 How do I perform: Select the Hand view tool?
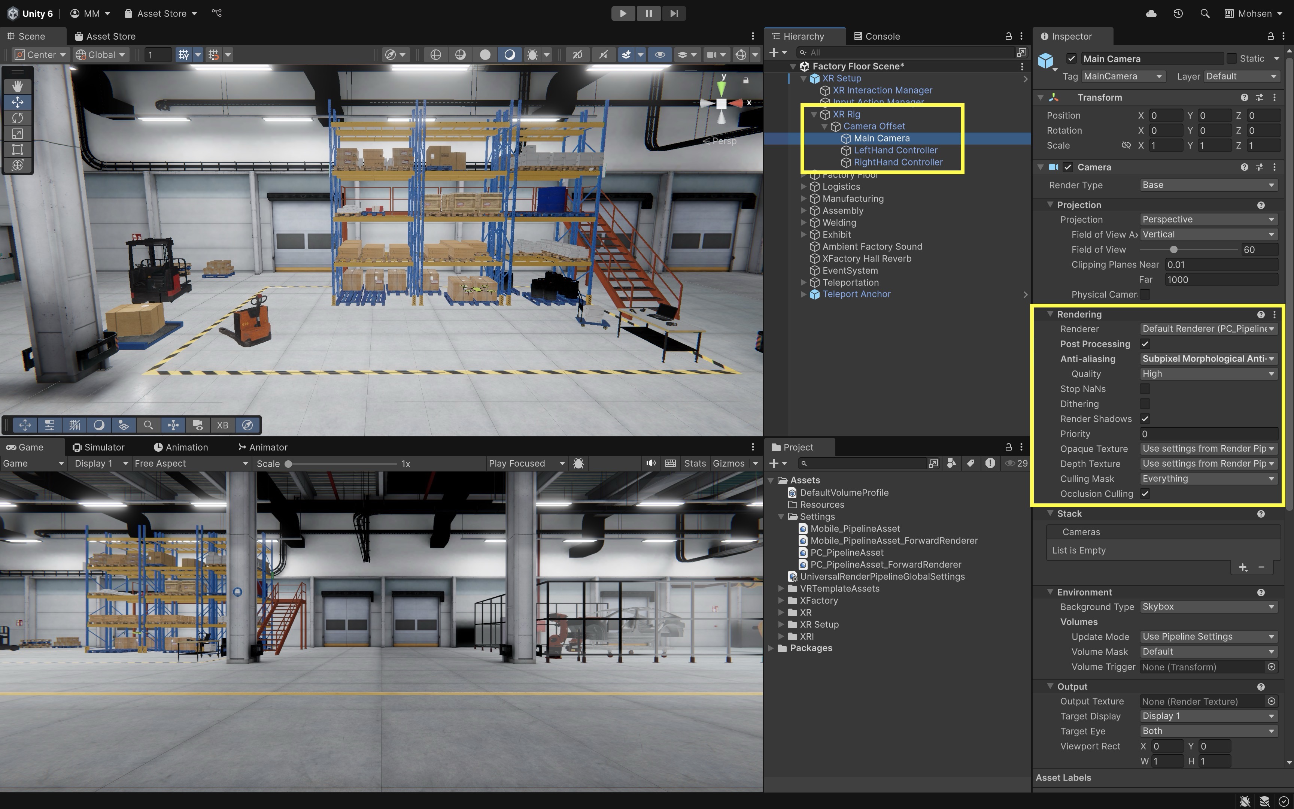(x=17, y=86)
